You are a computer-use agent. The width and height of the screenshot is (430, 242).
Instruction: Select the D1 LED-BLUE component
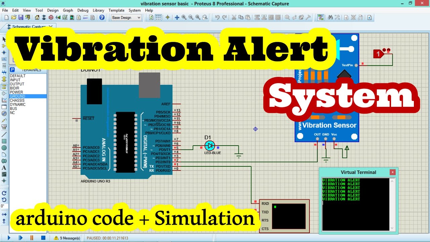(210, 146)
